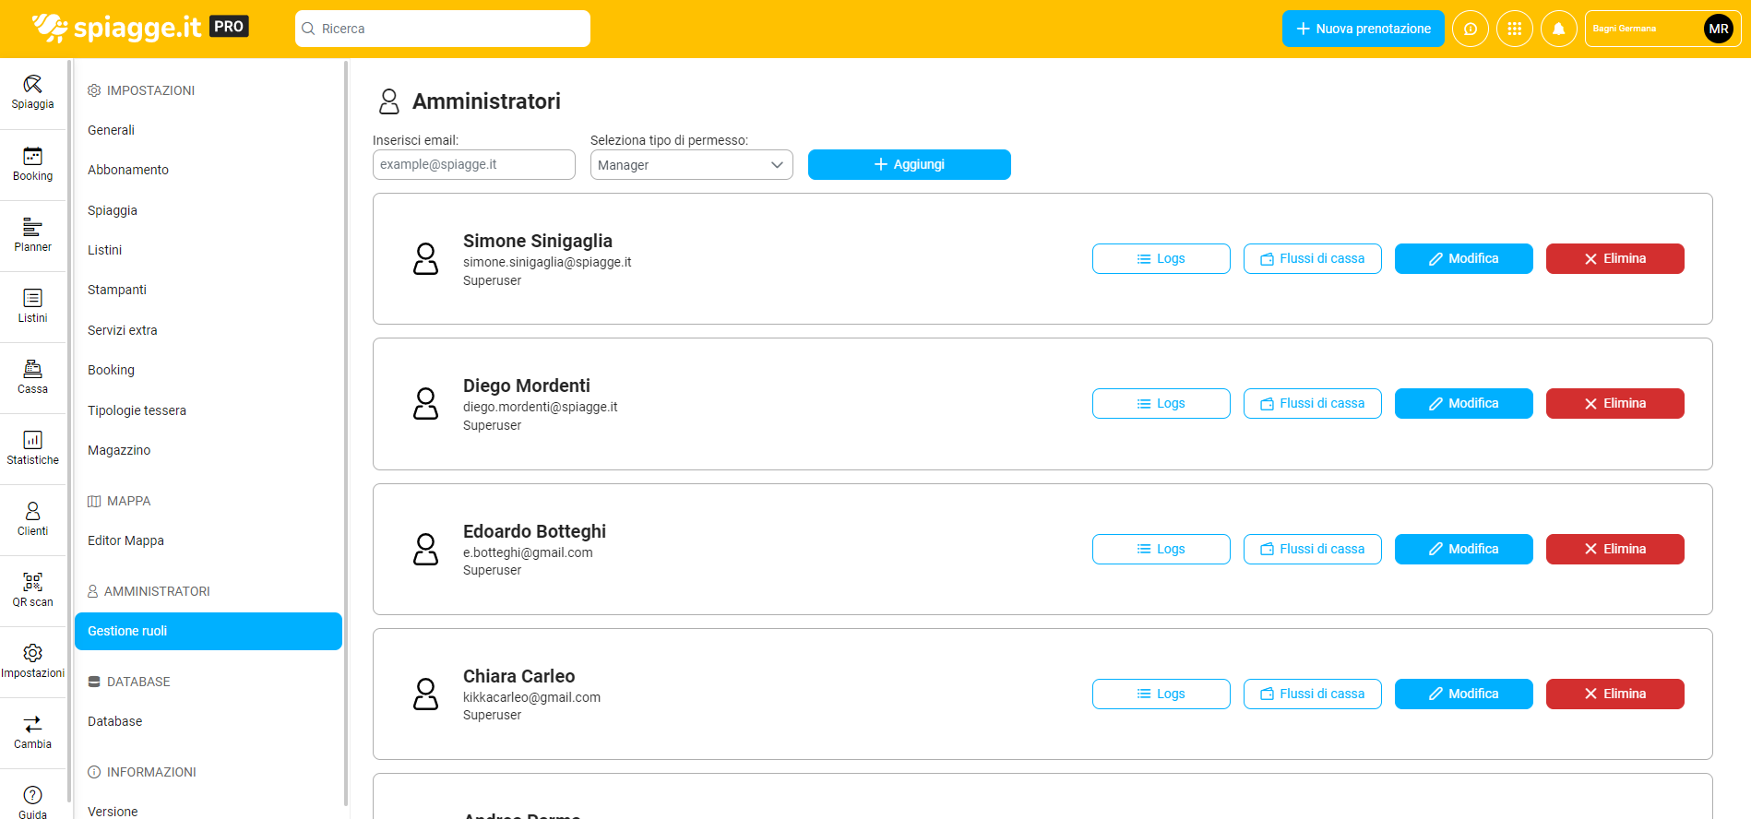Expand the Manager permission type dropdown
This screenshot has height=819, width=1751.
[x=691, y=165]
